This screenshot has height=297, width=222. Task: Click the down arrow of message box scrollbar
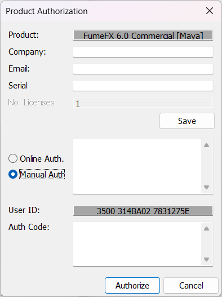pyautogui.click(x=206, y=187)
